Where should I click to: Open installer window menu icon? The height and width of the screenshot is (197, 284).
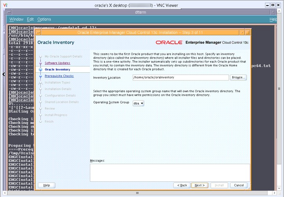38,33
